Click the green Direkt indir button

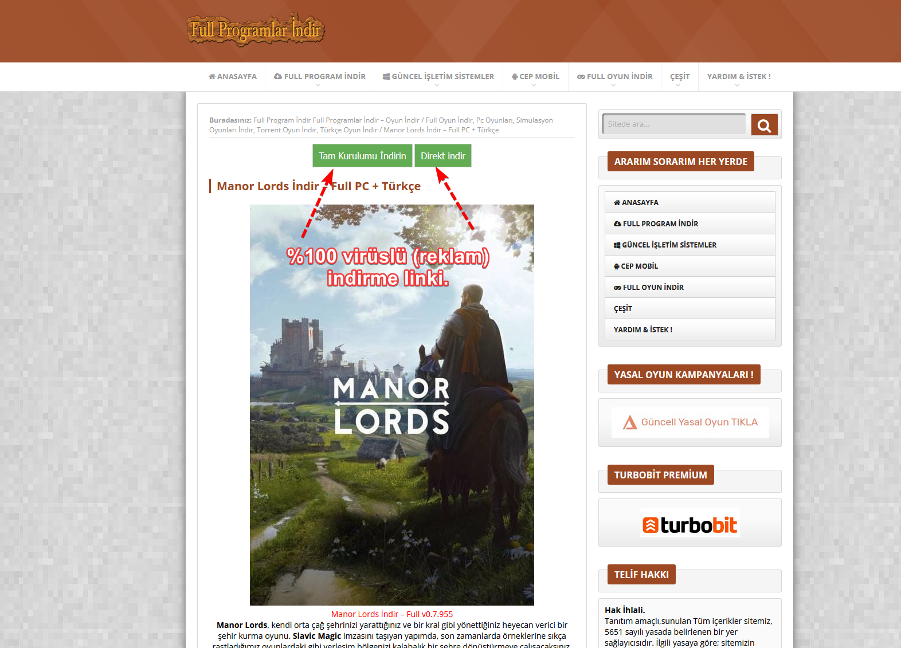point(443,156)
